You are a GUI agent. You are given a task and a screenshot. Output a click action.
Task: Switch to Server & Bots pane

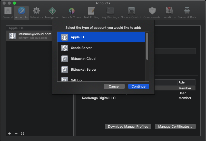pyautogui.click(x=187, y=13)
